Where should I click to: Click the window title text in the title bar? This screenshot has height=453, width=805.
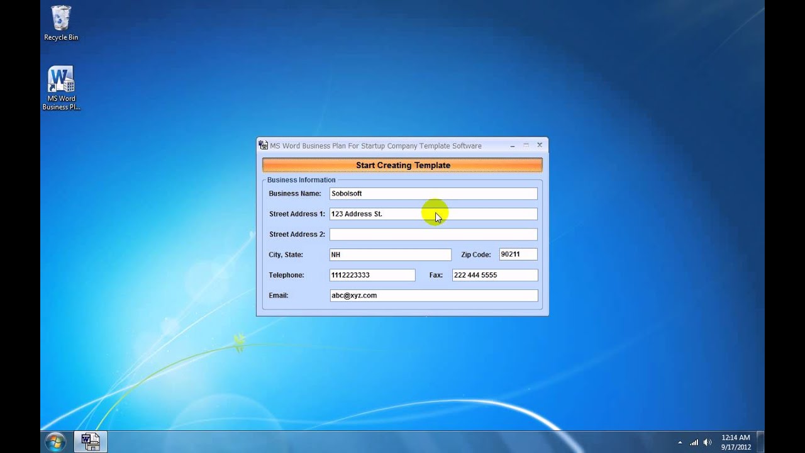coord(375,146)
